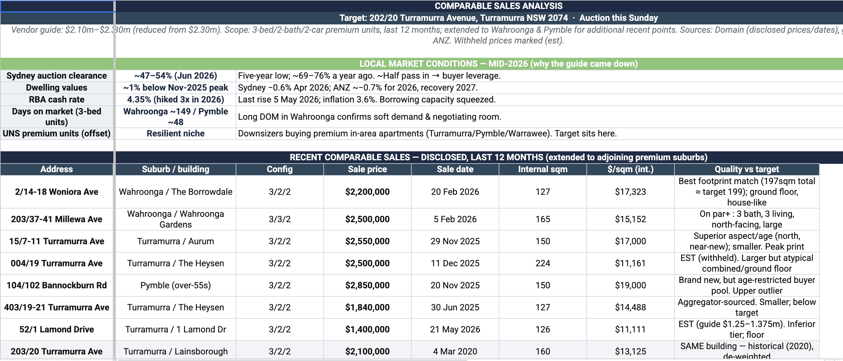
Task: Click the $19,000 per sqm cell
Action: coord(630,285)
